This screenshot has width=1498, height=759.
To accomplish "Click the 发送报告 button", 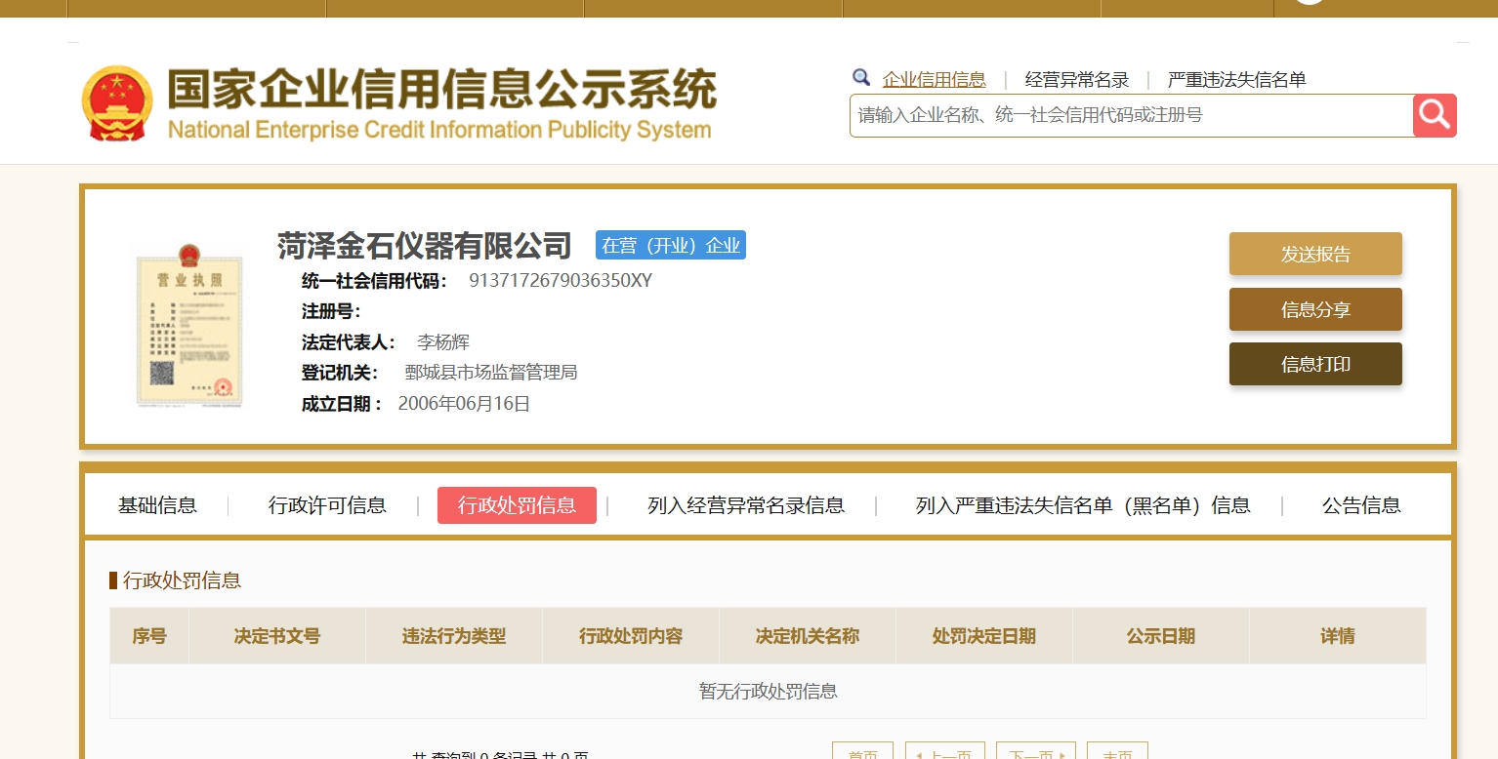I will coord(1315,254).
